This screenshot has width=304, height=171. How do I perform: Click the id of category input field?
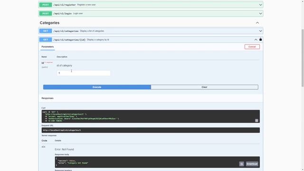(84, 73)
